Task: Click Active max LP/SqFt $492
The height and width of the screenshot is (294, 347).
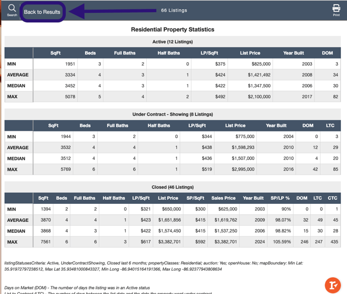Action: click(x=220, y=97)
